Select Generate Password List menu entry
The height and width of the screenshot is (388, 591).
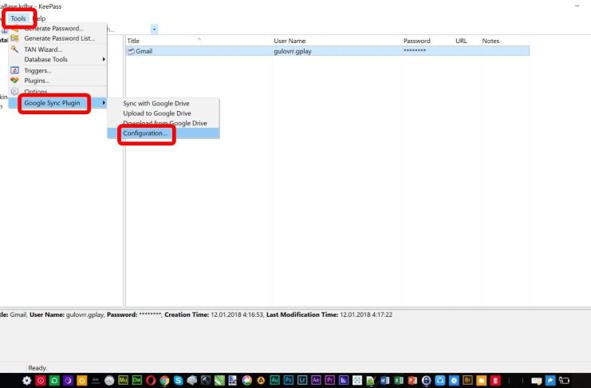57,38
